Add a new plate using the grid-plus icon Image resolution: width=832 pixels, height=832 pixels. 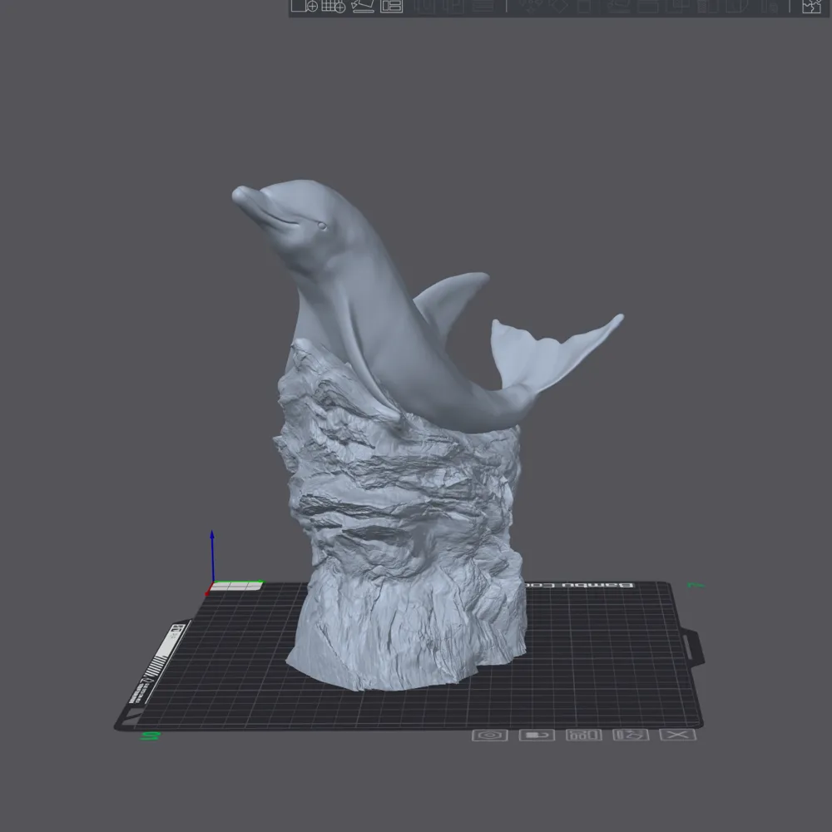pyautogui.click(x=334, y=6)
